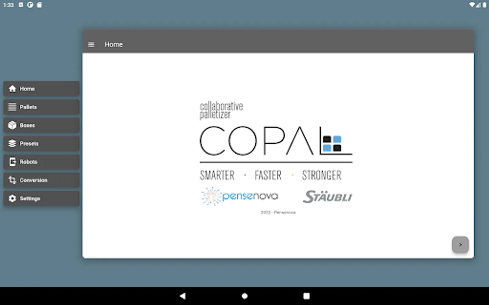Click the 2022 - Pensenova copyright text

(278, 212)
